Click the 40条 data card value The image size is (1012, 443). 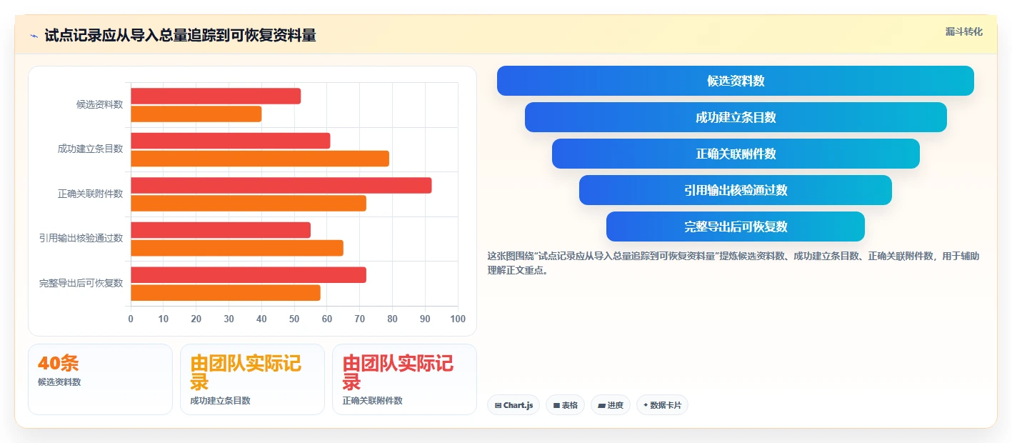point(58,363)
